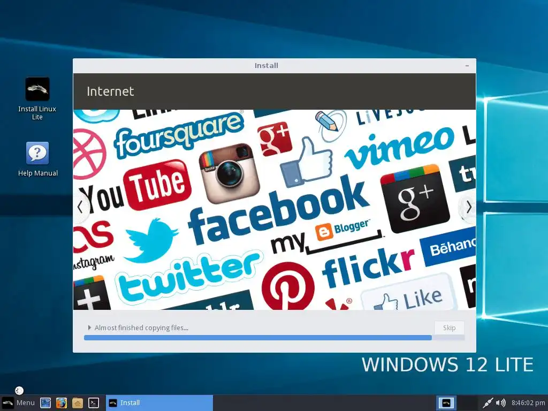This screenshot has width=548, height=411.
Task: Open the Help Manual desktop icon
Action: tap(37, 159)
